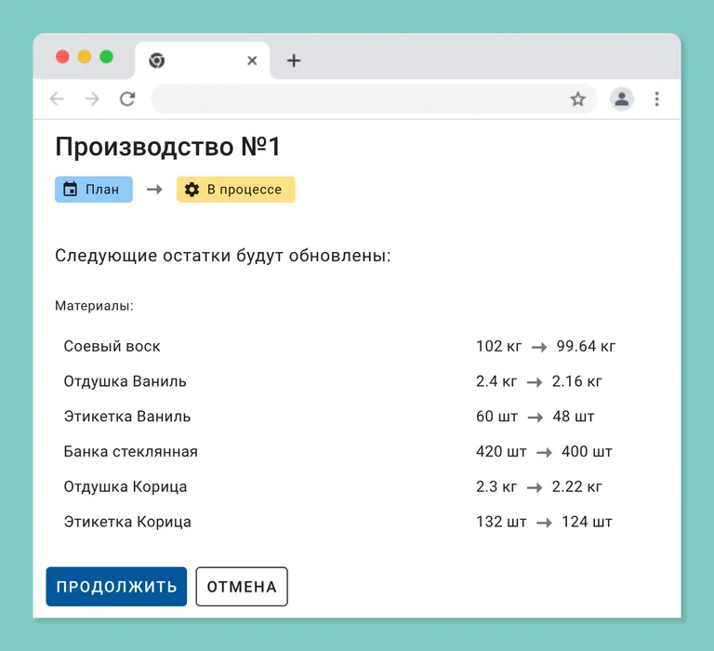Image resolution: width=714 pixels, height=651 pixels.
Task: Close the current browser tab
Action: [252, 60]
